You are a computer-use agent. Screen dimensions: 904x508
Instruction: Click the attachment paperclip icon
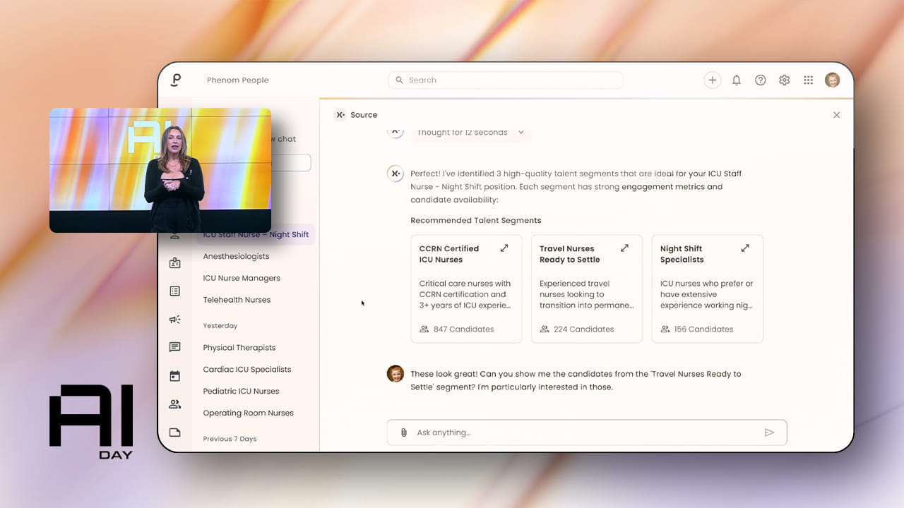[404, 433]
